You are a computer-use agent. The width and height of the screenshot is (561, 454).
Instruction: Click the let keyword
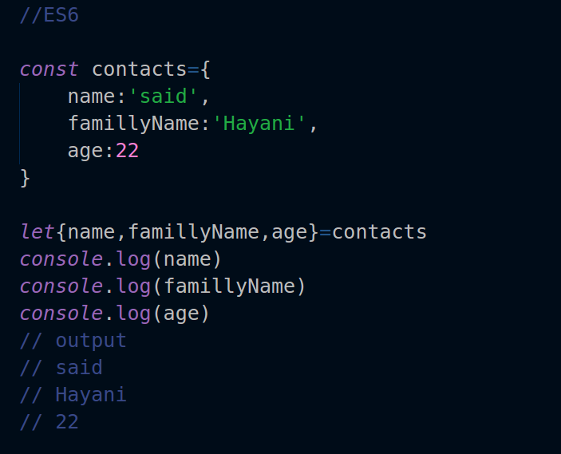pyautogui.click(x=38, y=232)
